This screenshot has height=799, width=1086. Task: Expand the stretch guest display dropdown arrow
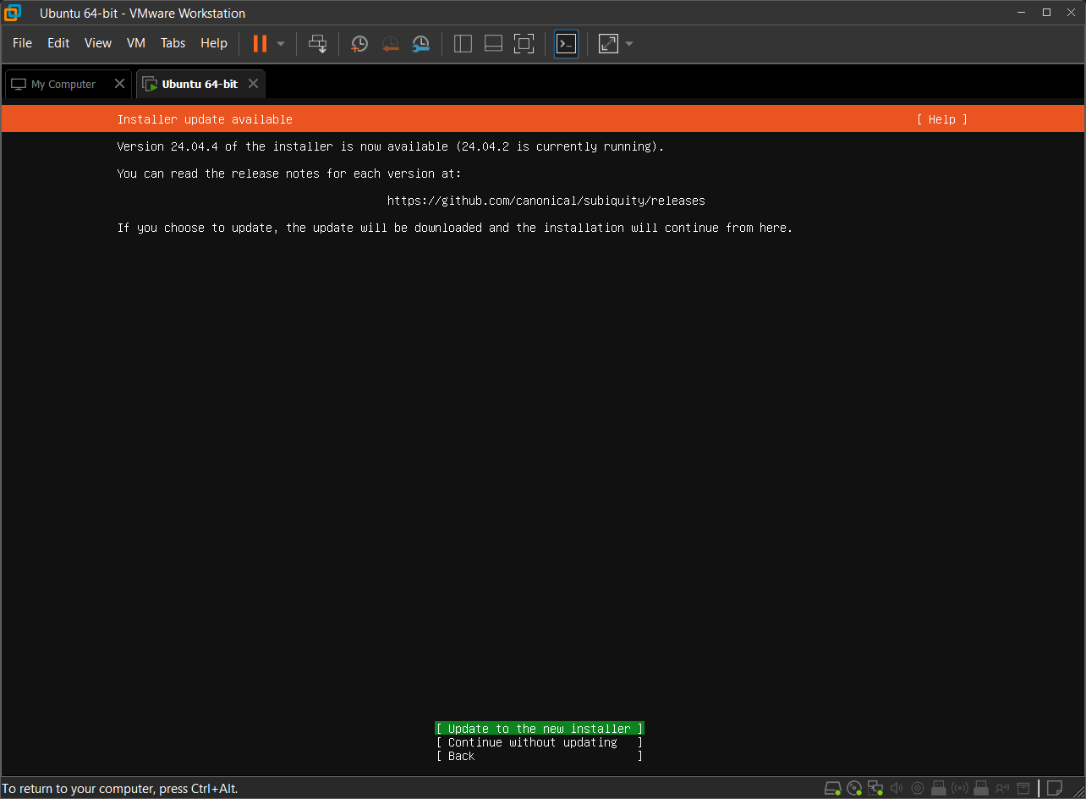[629, 44]
